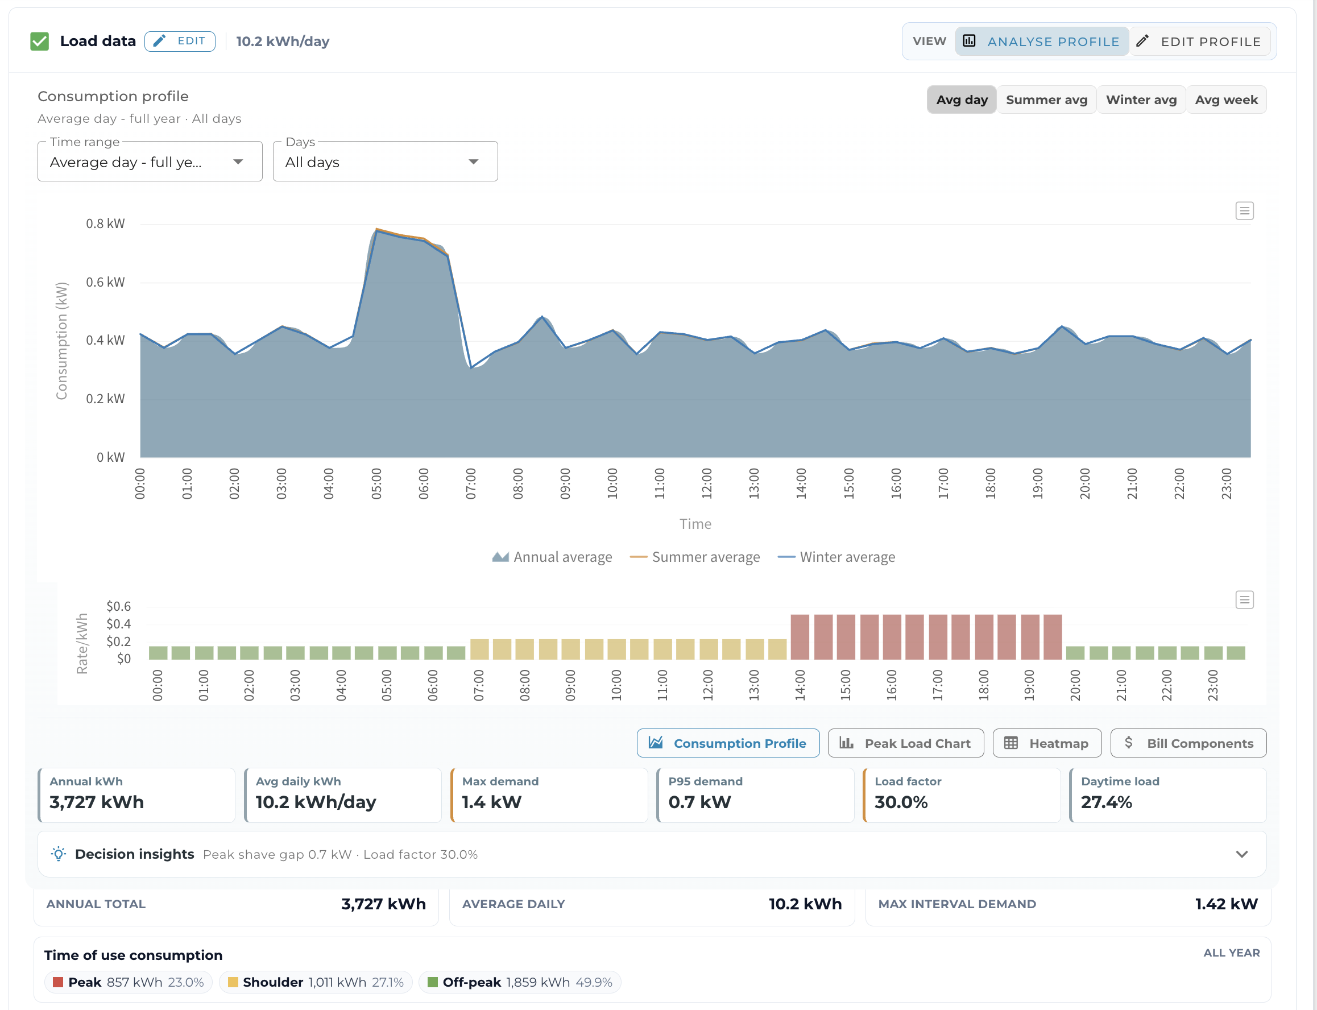This screenshot has height=1010, width=1317.
Task: Click the Consumption Profile area-chart icon
Action: 656,743
